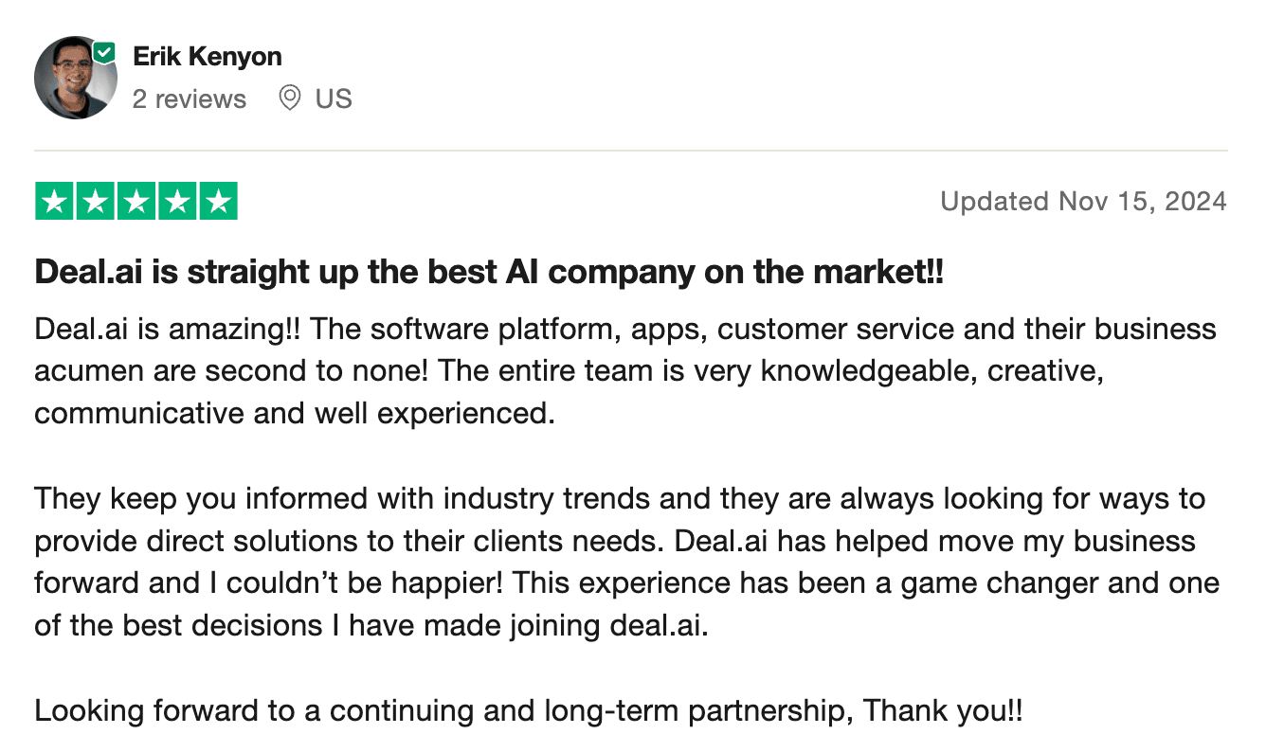The height and width of the screenshot is (752, 1266).
Task: Click the green verified checkmark badge
Action: click(103, 53)
